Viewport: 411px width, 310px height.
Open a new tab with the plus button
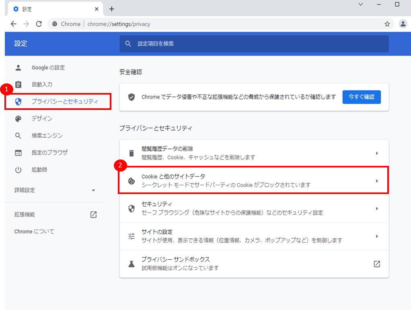pos(112,9)
